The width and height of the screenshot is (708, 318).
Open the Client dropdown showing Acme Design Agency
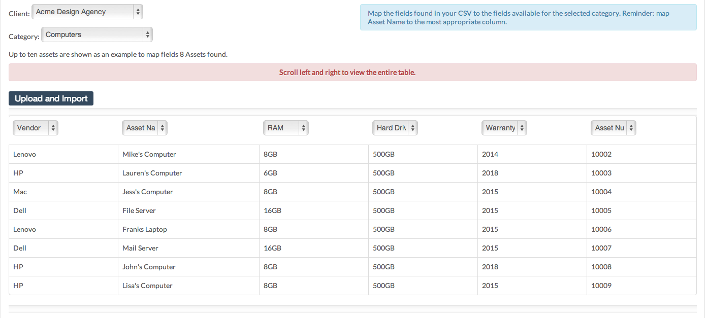(87, 12)
